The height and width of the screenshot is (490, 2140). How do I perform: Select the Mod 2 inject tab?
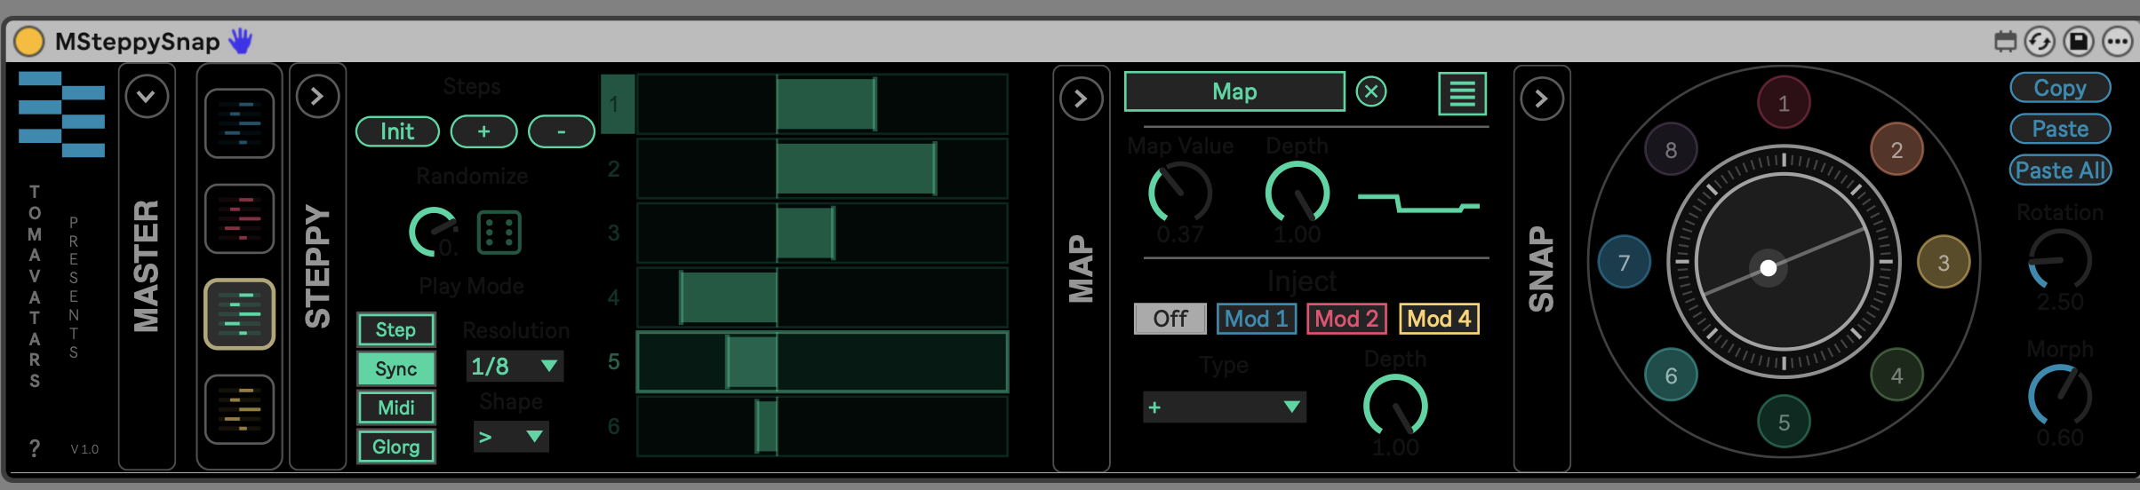pos(1345,319)
